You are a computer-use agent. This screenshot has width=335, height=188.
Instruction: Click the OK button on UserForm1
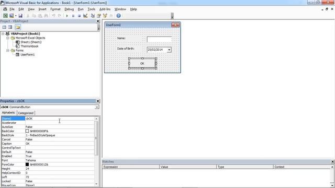click(x=142, y=63)
